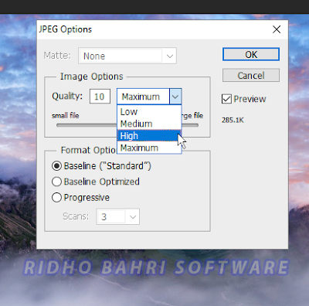Close the JPEG Options dialog
This screenshot has height=306, width=309.
pos(277,29)
